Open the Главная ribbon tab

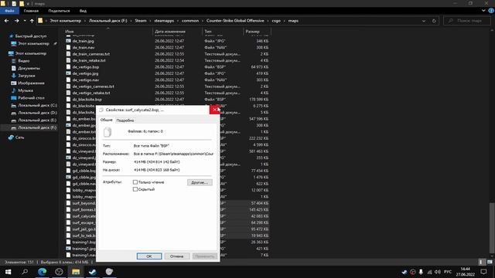31,11
